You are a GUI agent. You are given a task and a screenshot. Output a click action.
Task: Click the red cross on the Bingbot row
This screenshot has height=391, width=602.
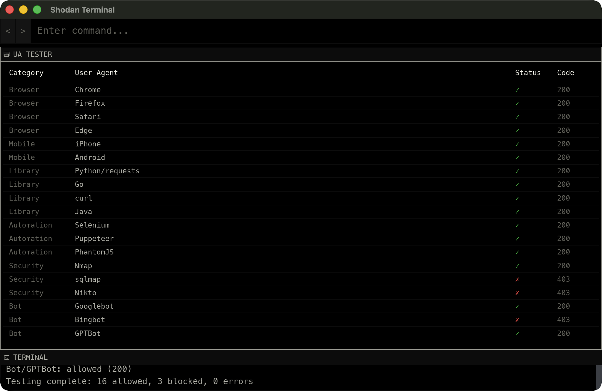point(517,319)
